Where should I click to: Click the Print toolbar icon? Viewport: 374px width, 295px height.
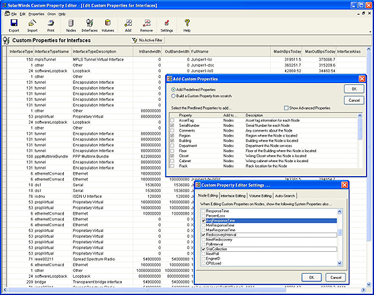tap(51, 23)
